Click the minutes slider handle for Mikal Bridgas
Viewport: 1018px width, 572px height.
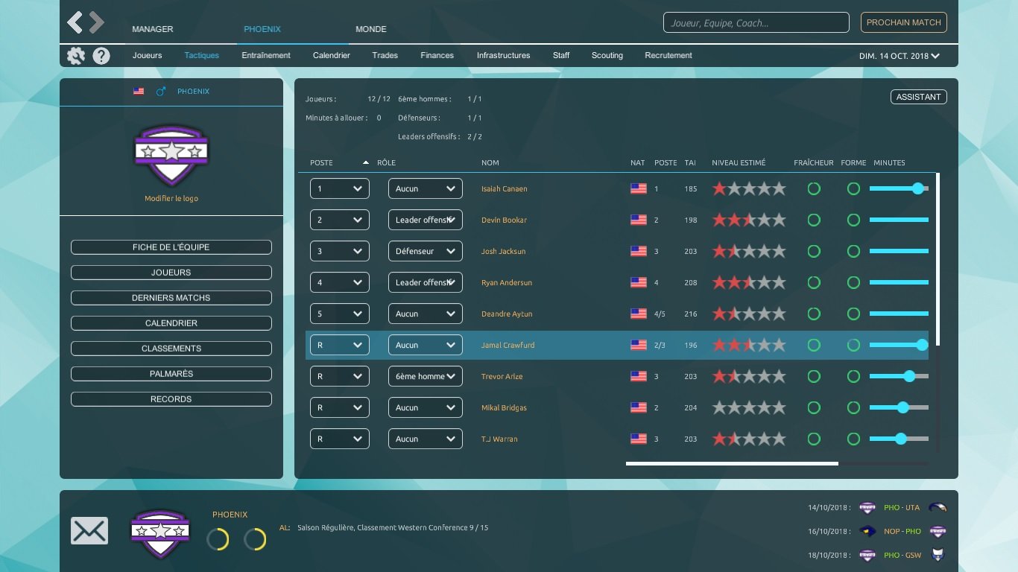(902, 408)
